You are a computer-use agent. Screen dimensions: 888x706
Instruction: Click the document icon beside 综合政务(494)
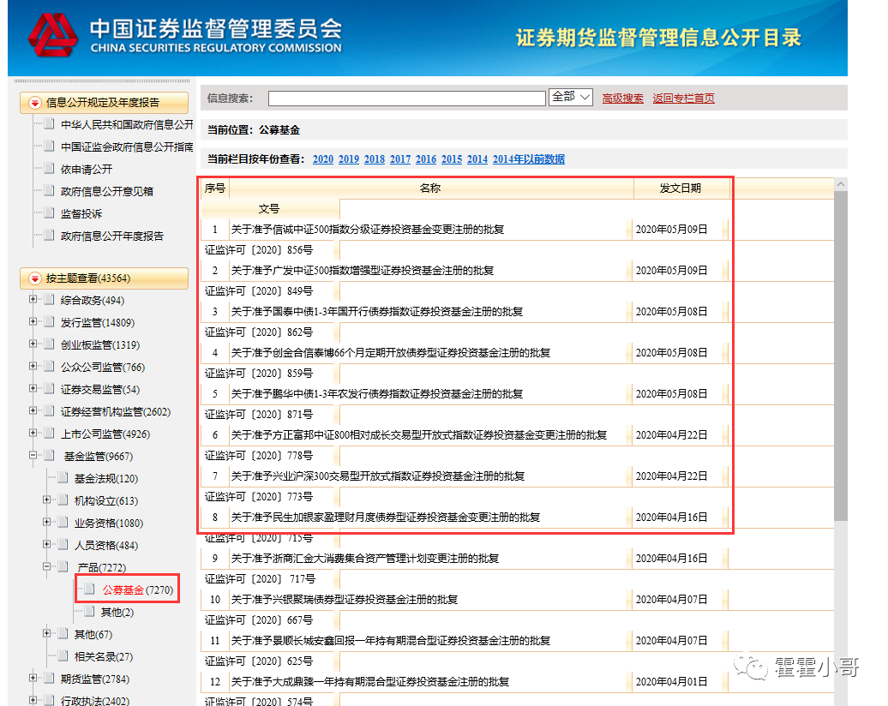(x=50, y=300)
